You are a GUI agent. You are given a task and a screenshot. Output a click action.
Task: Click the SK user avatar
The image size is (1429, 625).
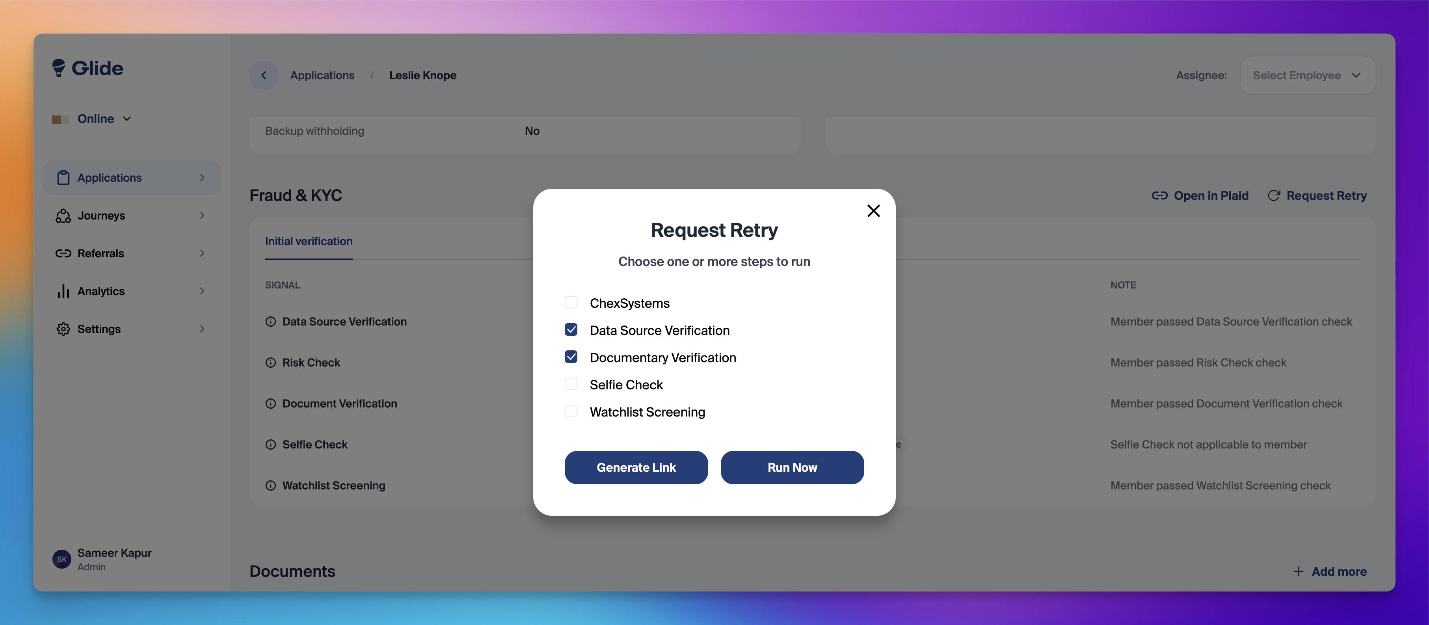coord(61,559)
